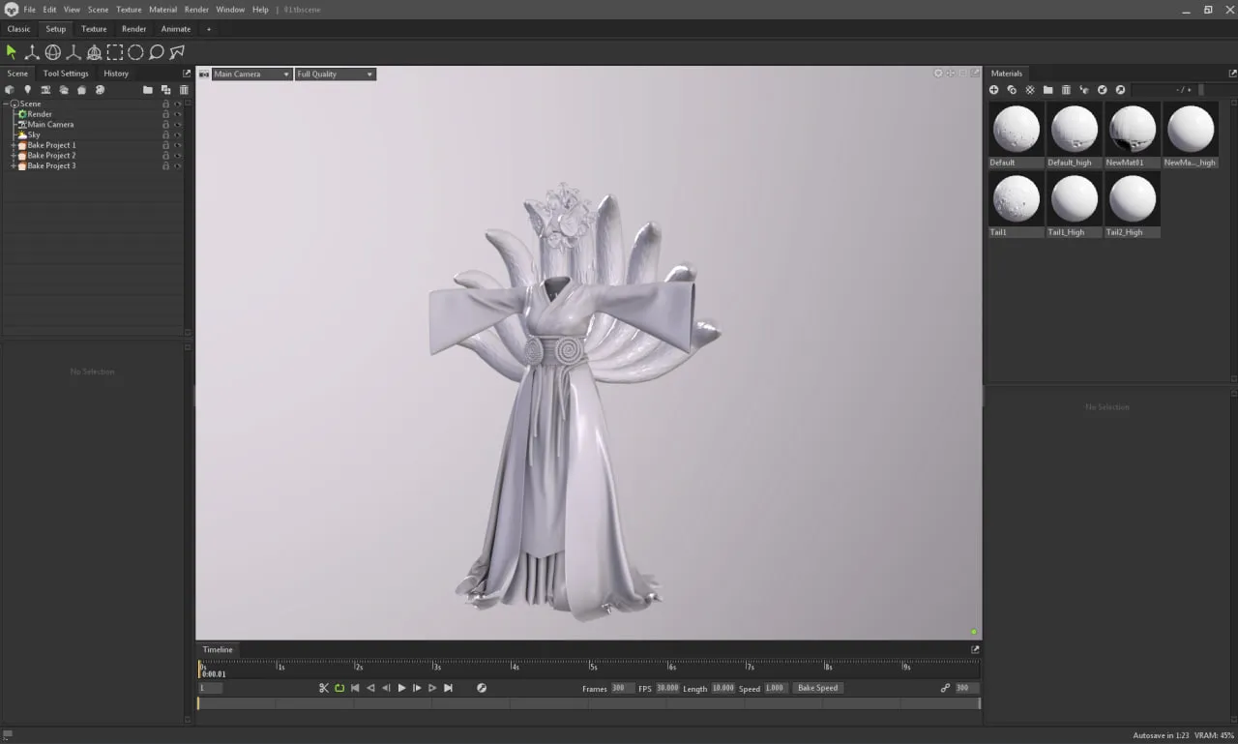
Task: Hide the Sky object with eye icon
Action: coord(178,134)
